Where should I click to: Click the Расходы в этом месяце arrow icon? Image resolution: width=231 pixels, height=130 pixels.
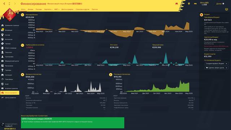pos(111,75)
